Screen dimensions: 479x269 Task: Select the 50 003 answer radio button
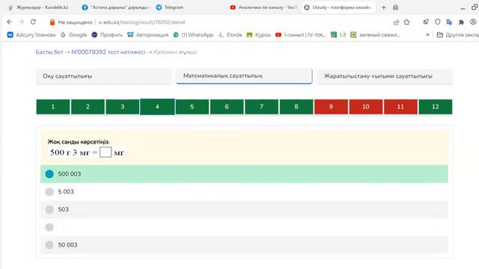(x=49, y=244)
